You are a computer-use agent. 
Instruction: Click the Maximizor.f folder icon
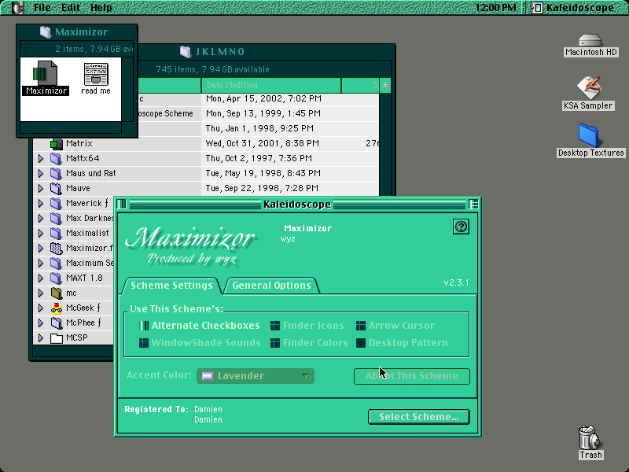pos(56,248)
